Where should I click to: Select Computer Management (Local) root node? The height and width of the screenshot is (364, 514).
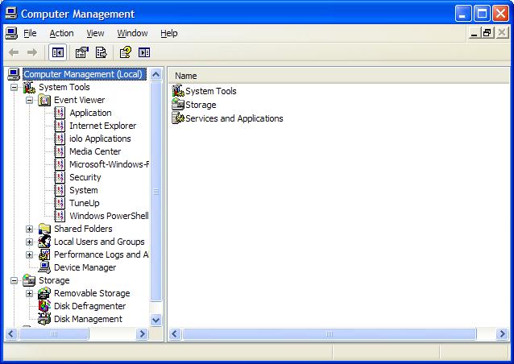click(x=83, y=74)
